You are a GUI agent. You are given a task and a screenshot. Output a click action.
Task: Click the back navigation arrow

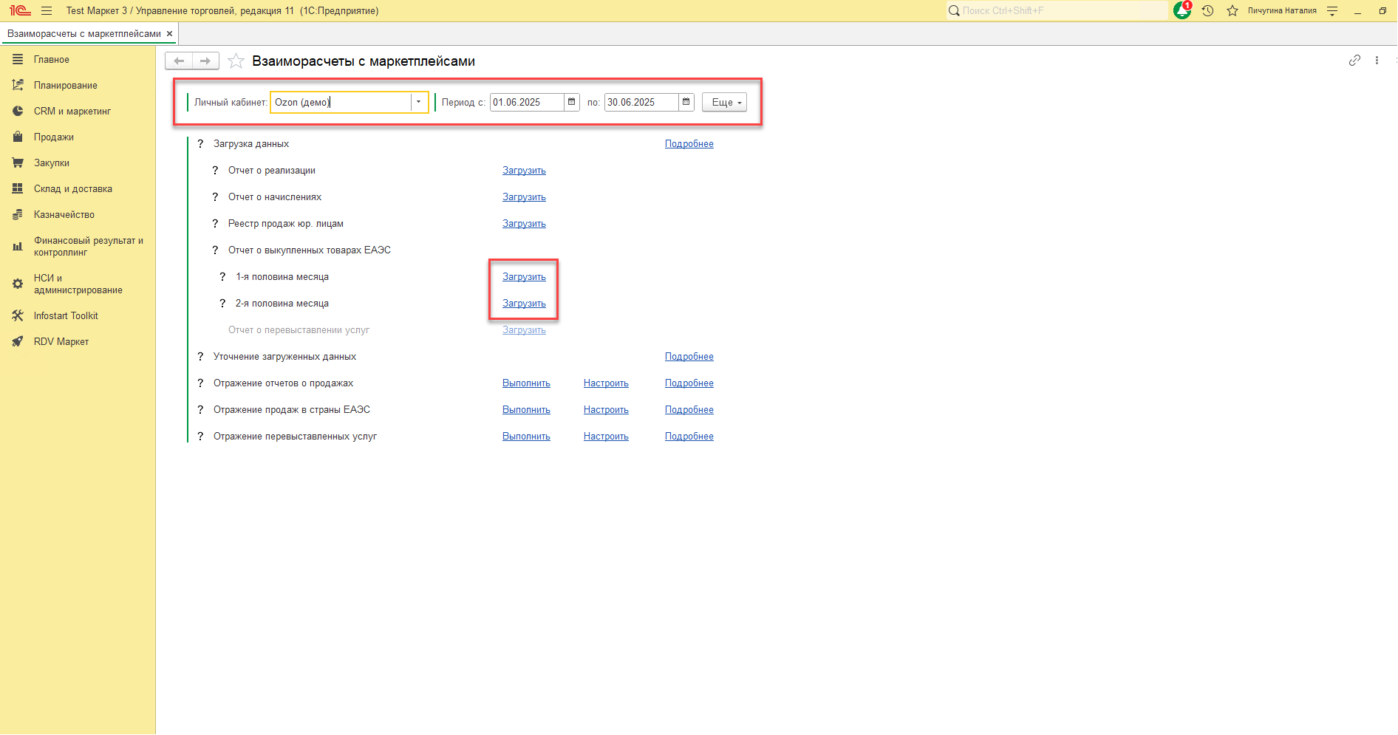tap(179, 61)
